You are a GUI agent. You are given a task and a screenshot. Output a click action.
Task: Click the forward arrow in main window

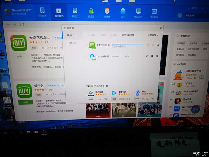pyautogui.click(x=14, y=25)
